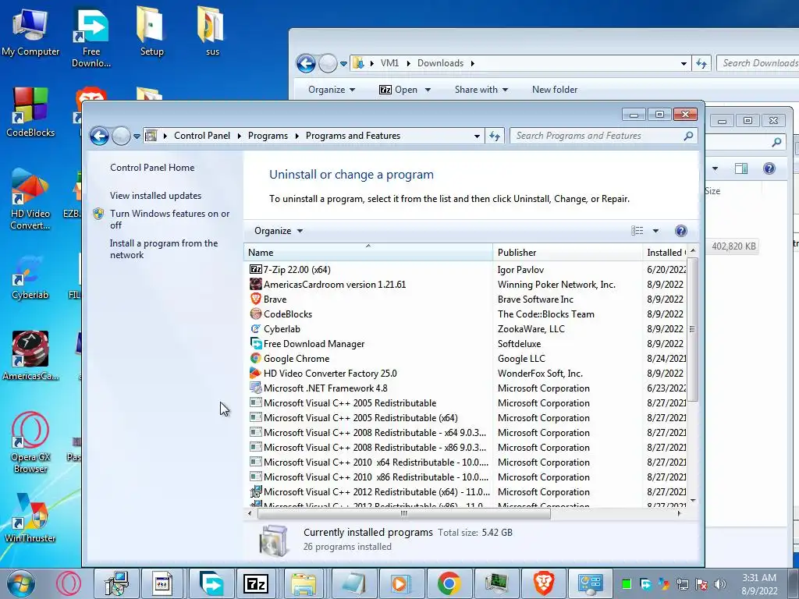Click Programs in the breadcrumb path
The width and height of the screenshot is (799, 599).
(268, 136)
